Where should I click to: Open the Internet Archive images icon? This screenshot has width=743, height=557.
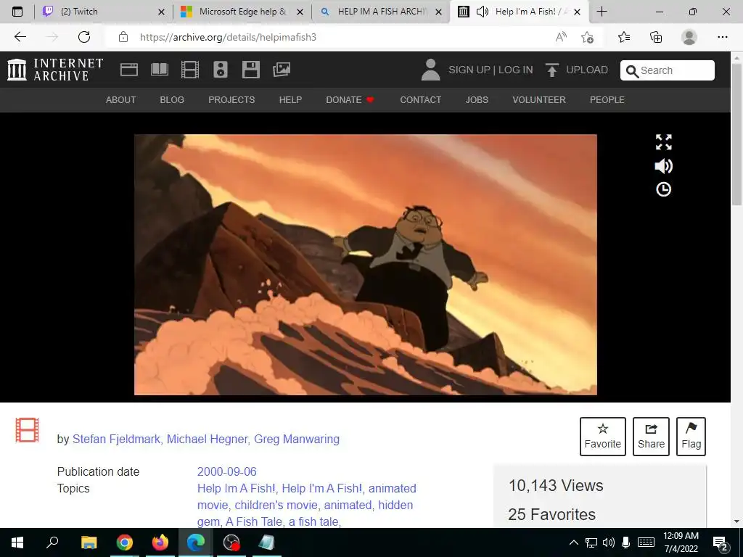pos(282,70)
